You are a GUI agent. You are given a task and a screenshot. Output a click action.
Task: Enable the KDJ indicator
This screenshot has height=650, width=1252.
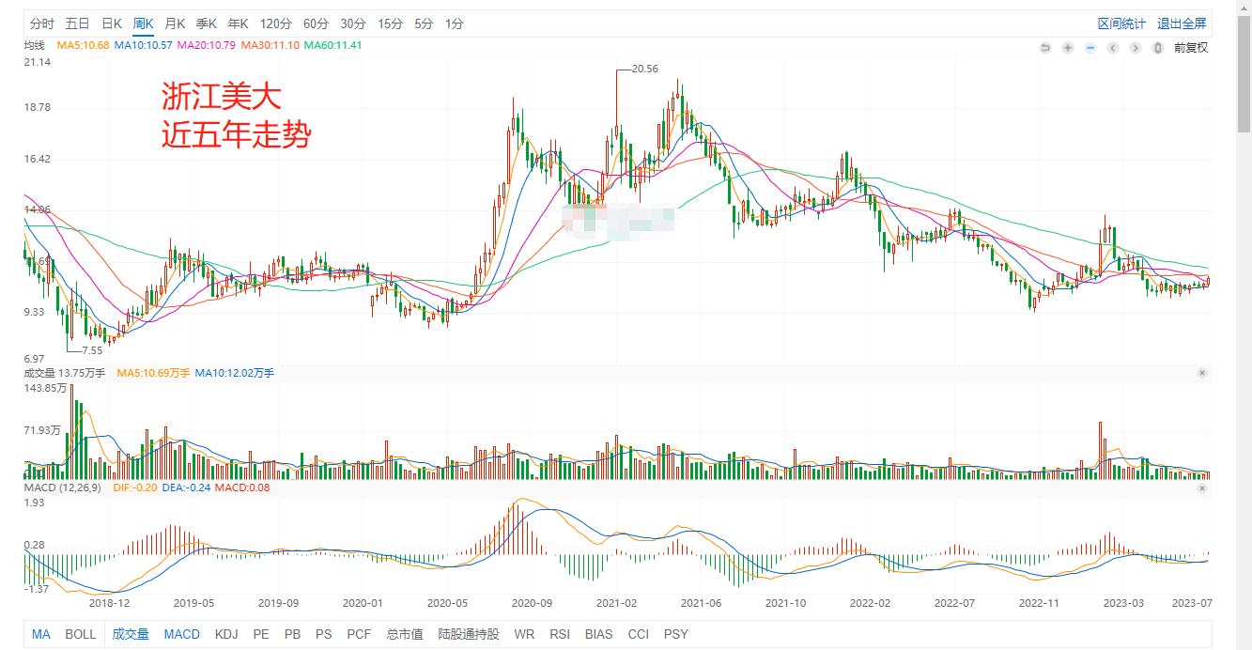click(226, 634)
